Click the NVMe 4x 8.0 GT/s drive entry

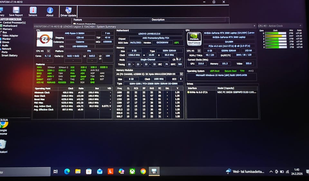click(197, 92)
